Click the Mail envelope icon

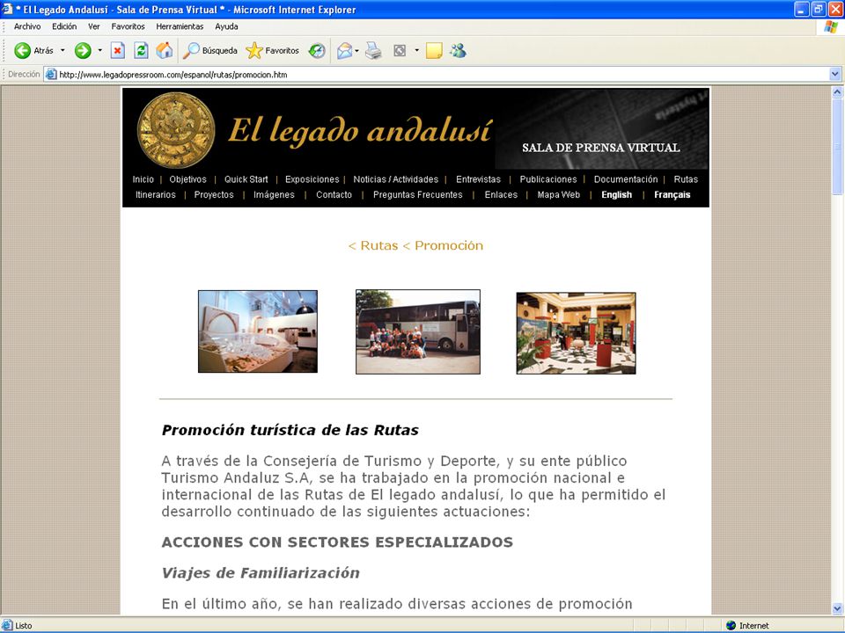point(344,51)
